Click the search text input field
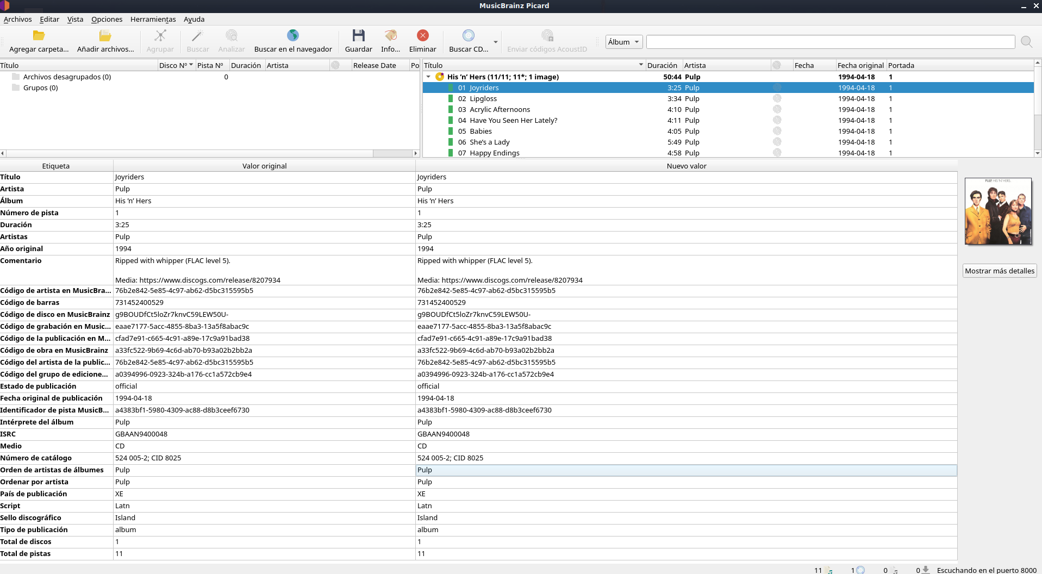This screenshot has width=1042, height=574. click(x=831, y=42)
